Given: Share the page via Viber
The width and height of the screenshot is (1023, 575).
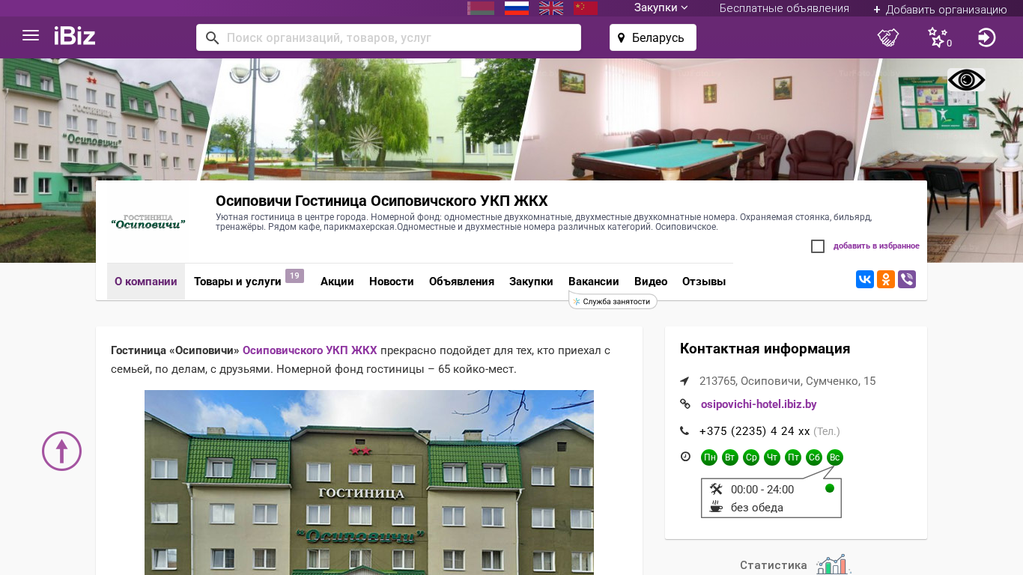Looking at the screenshot, I should coord(907,279).
